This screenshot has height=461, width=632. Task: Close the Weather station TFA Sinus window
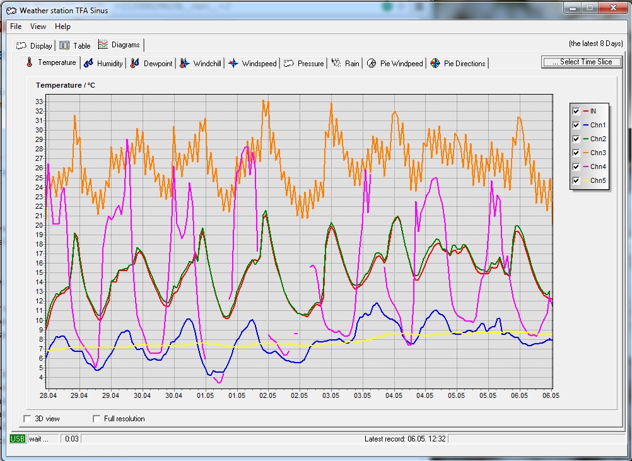point(612,8)
